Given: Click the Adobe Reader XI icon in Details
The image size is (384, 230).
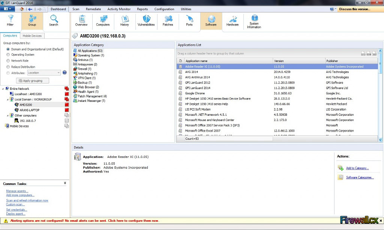Looking at the screenshot, I should pos(78,157).
